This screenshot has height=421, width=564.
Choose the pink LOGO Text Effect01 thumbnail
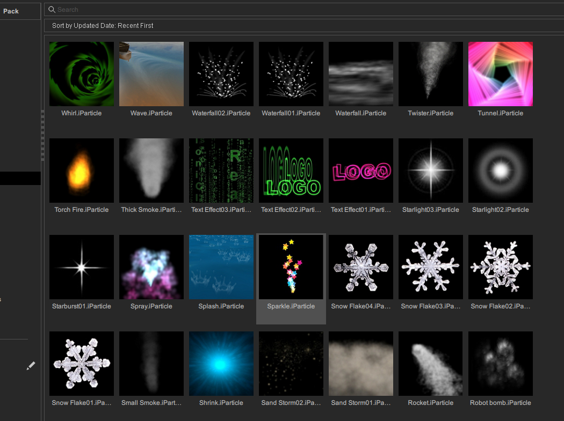click(361, 171)
